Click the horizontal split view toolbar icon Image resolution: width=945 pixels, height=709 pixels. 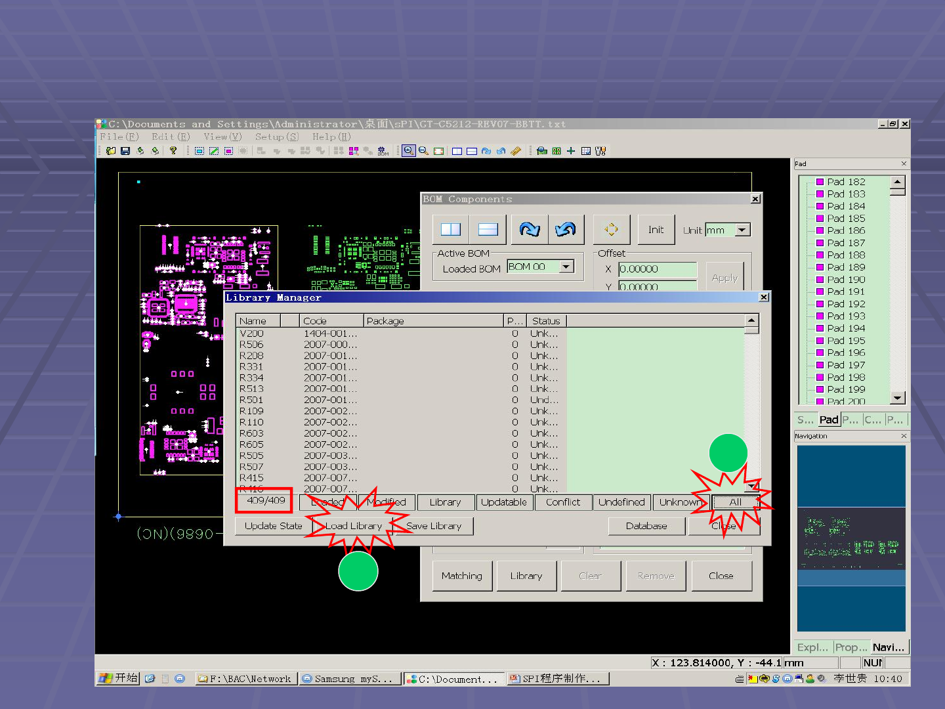click(472, 151)
